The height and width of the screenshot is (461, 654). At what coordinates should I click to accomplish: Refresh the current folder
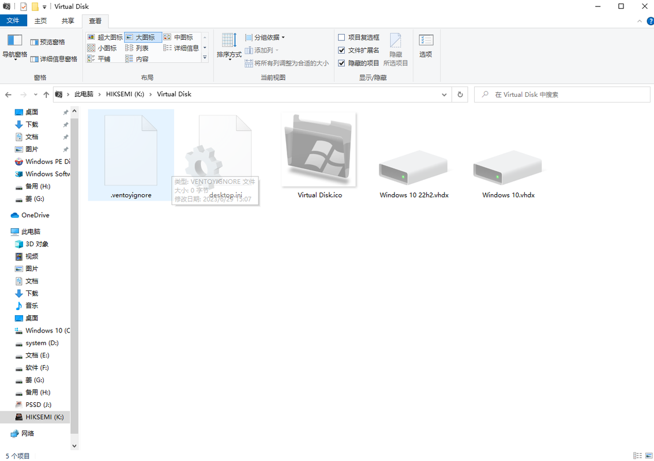click(x=460, y=95)
